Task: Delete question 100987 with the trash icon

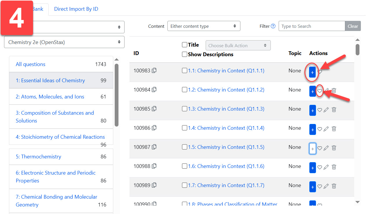Action: tap(334, 148)
